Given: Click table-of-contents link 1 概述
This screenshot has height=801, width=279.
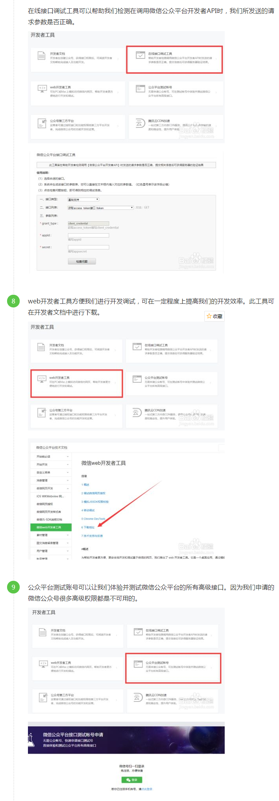Looking at the screenshot, I should pos(85,485).
